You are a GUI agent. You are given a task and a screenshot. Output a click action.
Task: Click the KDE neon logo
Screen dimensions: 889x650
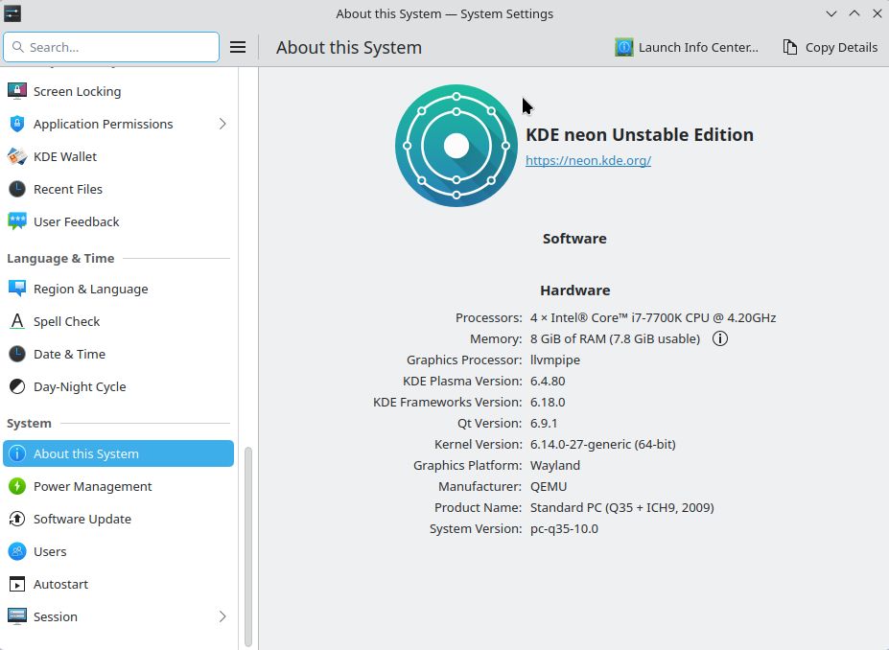[x=456, y=146]
